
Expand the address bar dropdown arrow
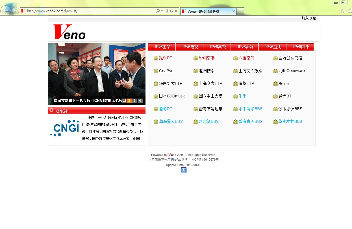[x=162, y=11]
